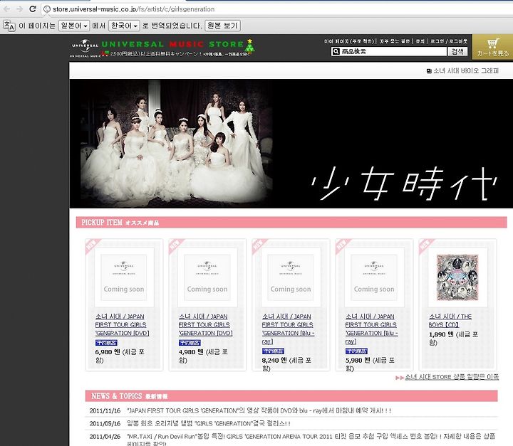Click the 2011/05/16 news entry text
This screenshot has width=513, height=446.
(208, 423)
